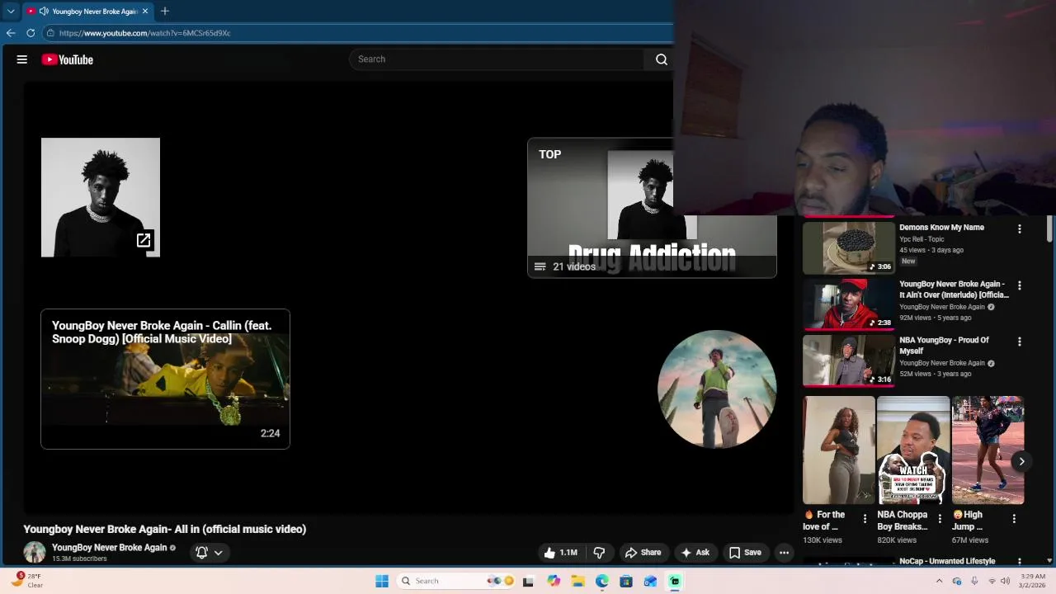The image size is (1056, 594).
Task: Show next Shorts with right arrow
Action: [1021, 461]
